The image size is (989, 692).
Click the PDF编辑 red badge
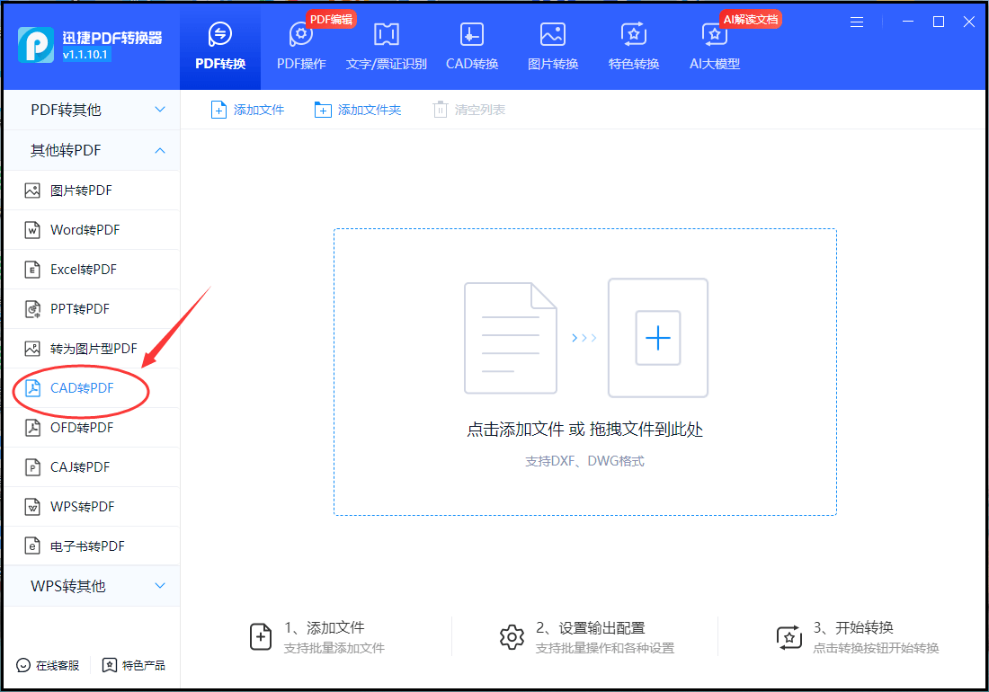pyautogui.click(x=331, y=20)
